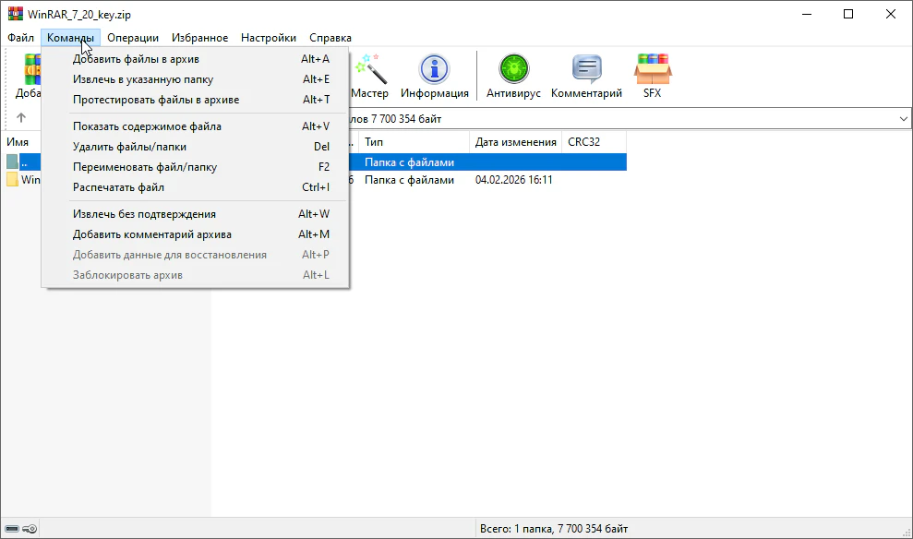
Task: Open the Избранное menu
Action: [x=199, y=38]
